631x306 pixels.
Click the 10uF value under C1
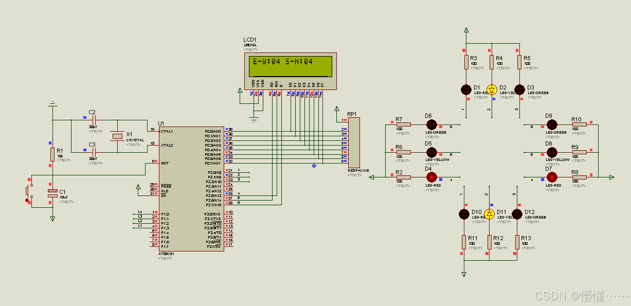[x=64, y=197]
